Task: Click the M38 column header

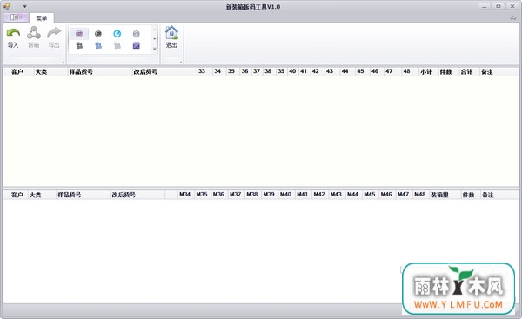Action: pyautogui.click(x=252, y=194)
